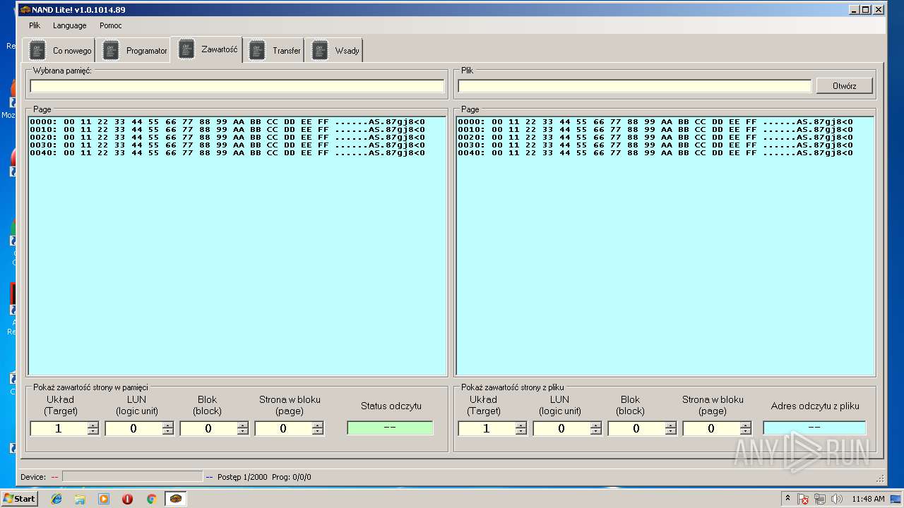Increase memory Układ (Target) spinner value
Viewport: 904px width, 508px height.
coord(93,425)
